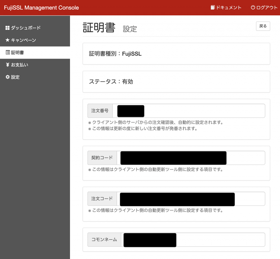280x259 pixels.
Task: Click the logout power icon
Action: 253,7
